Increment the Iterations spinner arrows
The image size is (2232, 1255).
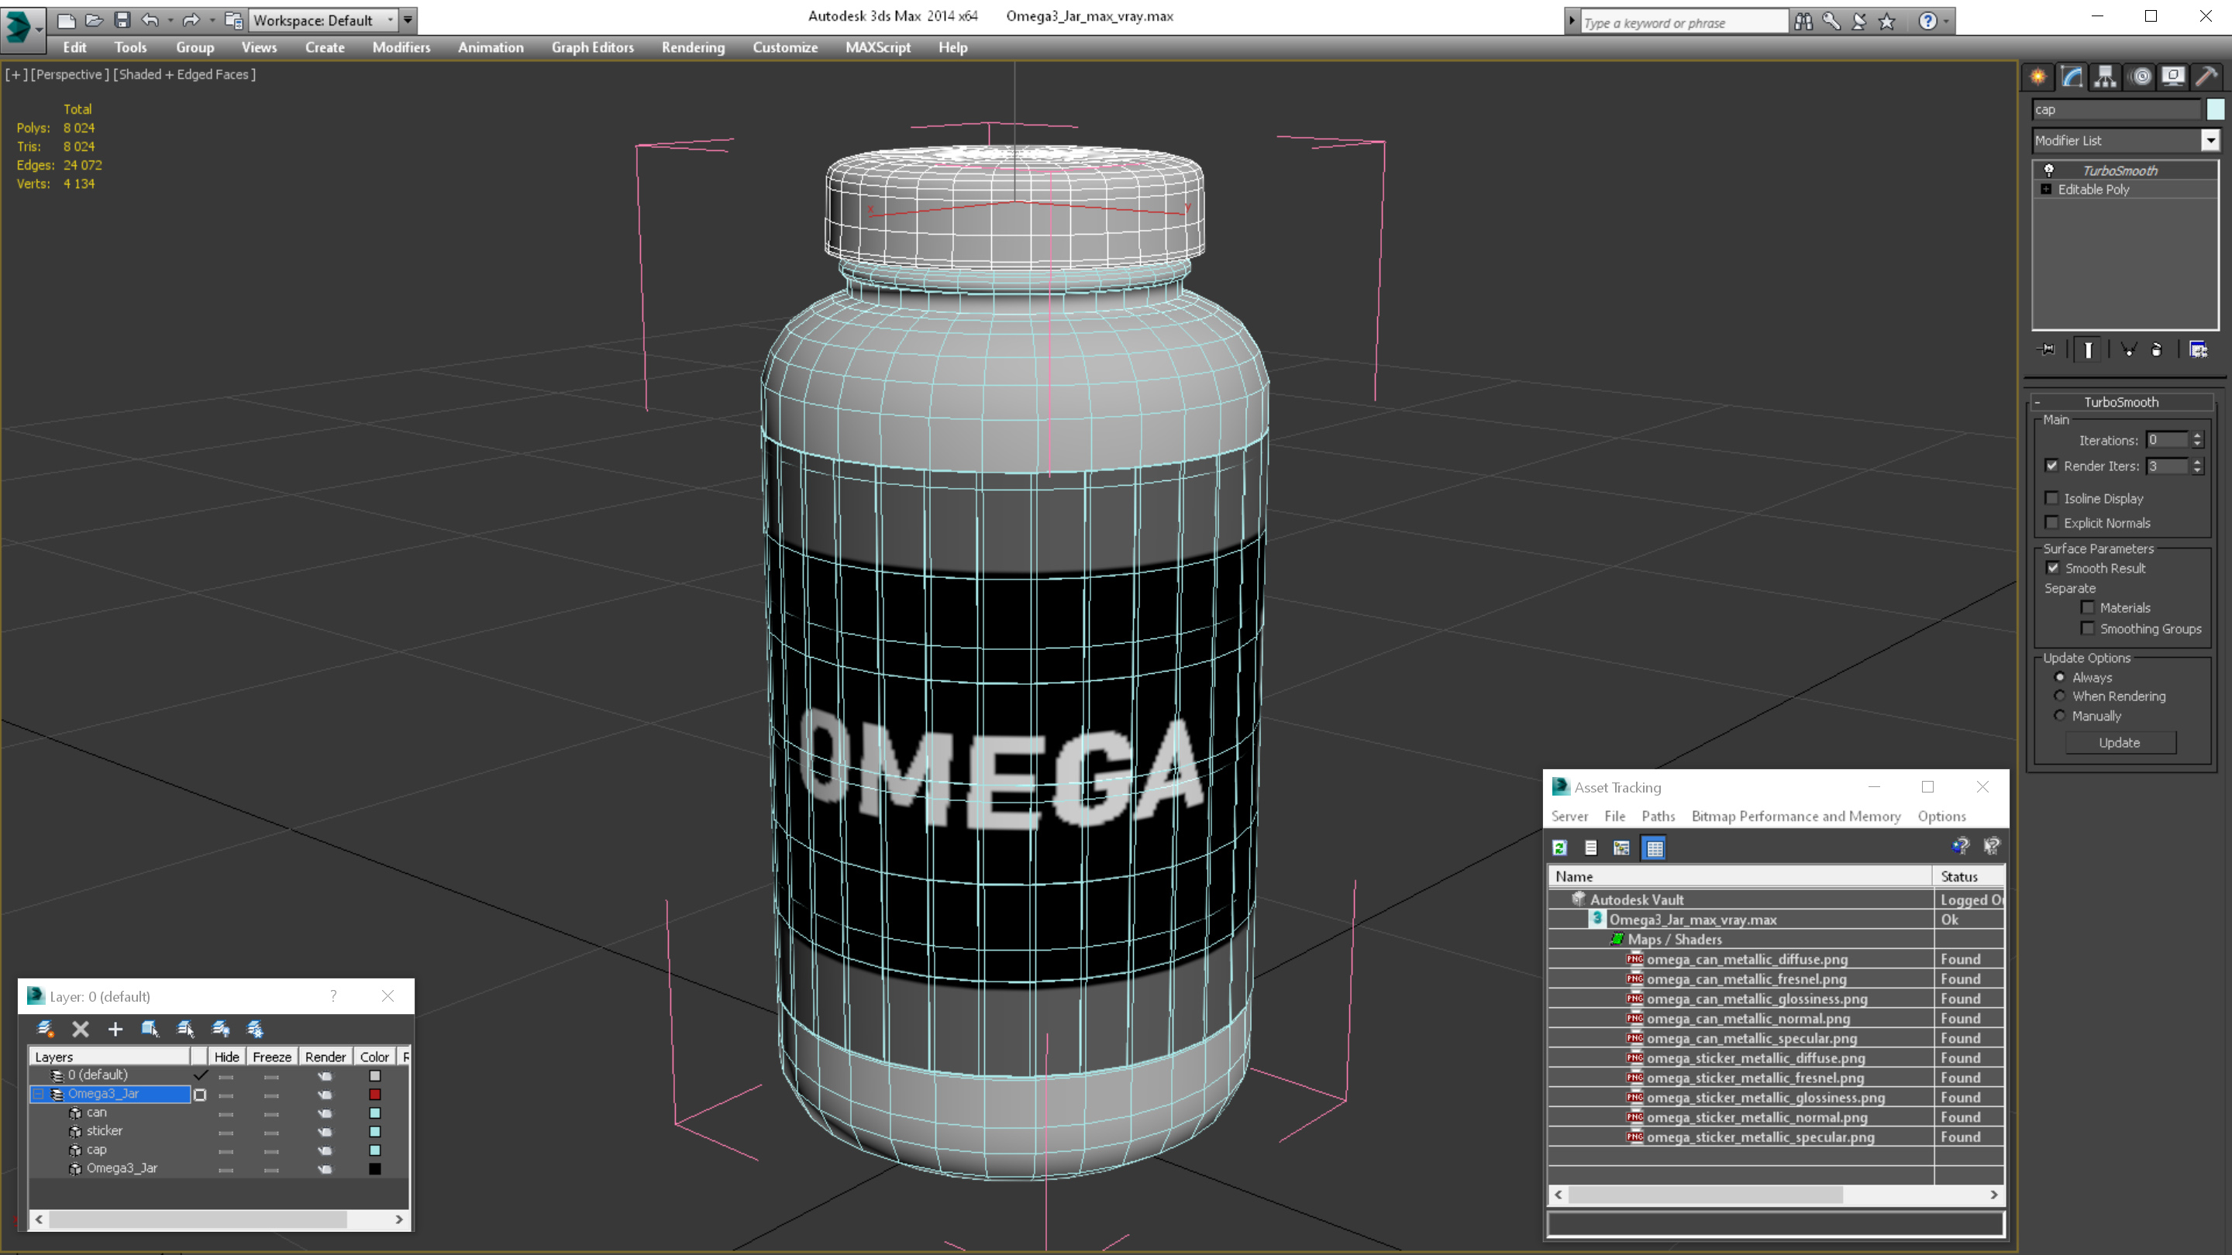click(2197, 440)
